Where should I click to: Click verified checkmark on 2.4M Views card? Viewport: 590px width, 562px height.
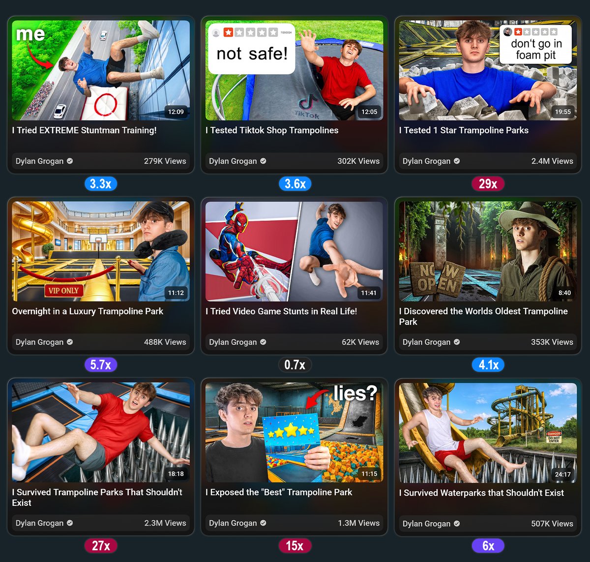coord(457,161)
